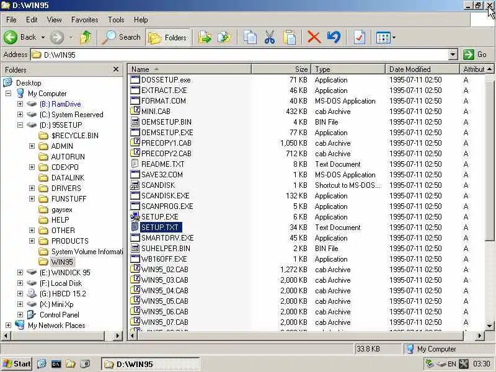Image resolution: width=496 pixels, height=372 pixels.
Task: Expand My Network Places node
Action: (8, 325)
